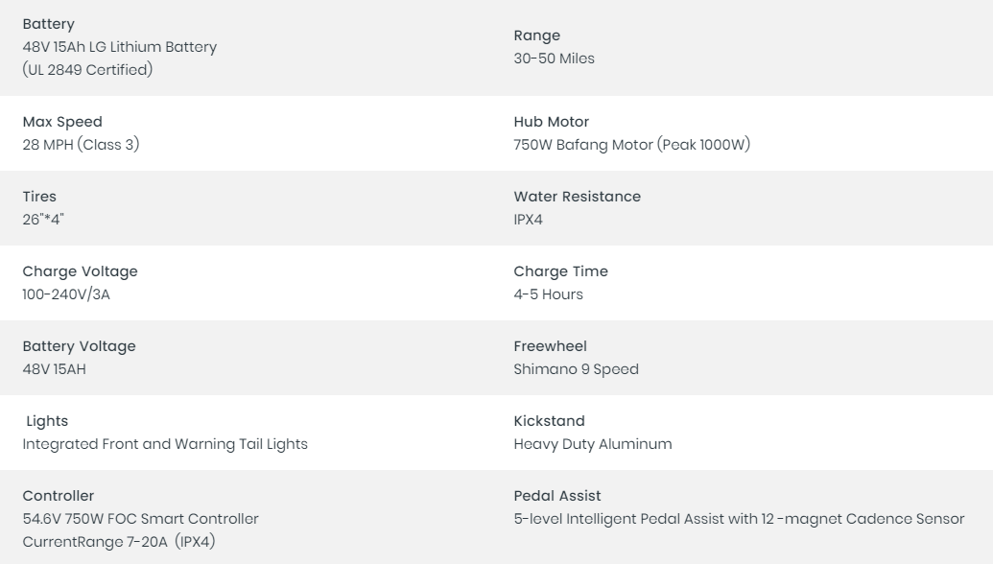Click the Charge Voltage heading

point(81,271)
